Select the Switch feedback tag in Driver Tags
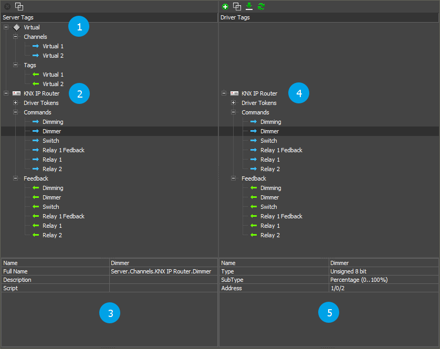 pos(268,207)
